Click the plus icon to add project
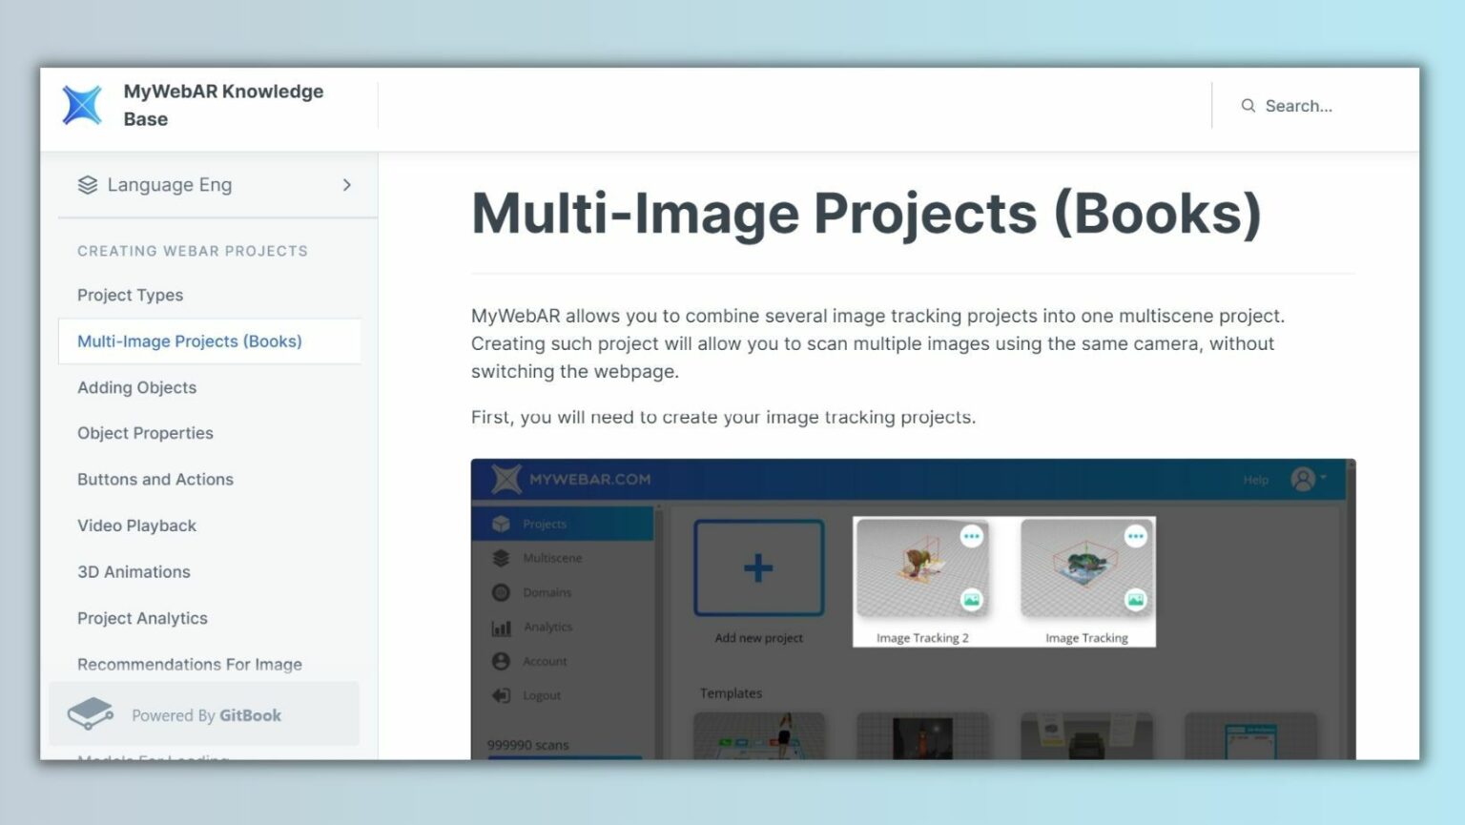1465x825 pixels. point(758,568)
